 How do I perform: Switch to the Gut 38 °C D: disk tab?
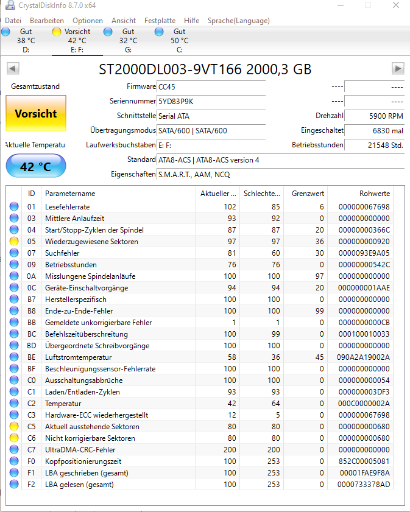tap(26, 41)
